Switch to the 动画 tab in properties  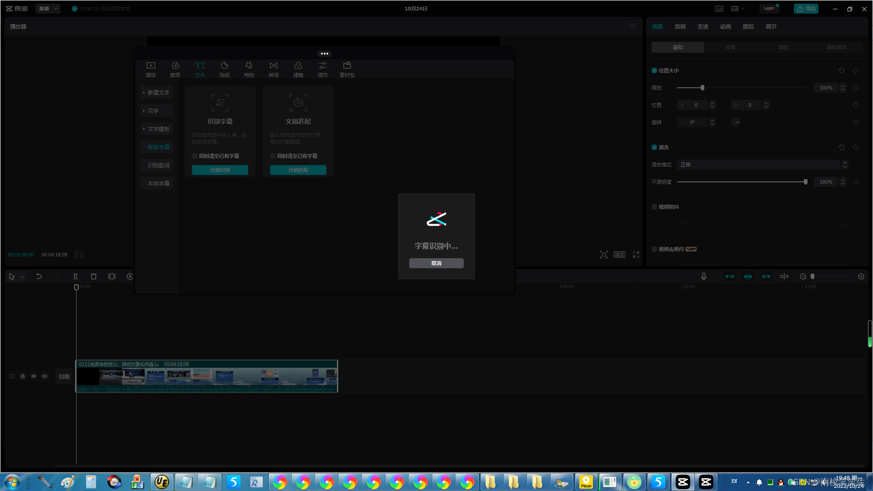[x=726, y=27]
